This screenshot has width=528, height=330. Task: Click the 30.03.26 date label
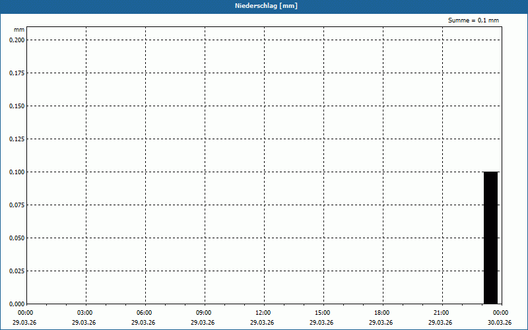[500, 323]
